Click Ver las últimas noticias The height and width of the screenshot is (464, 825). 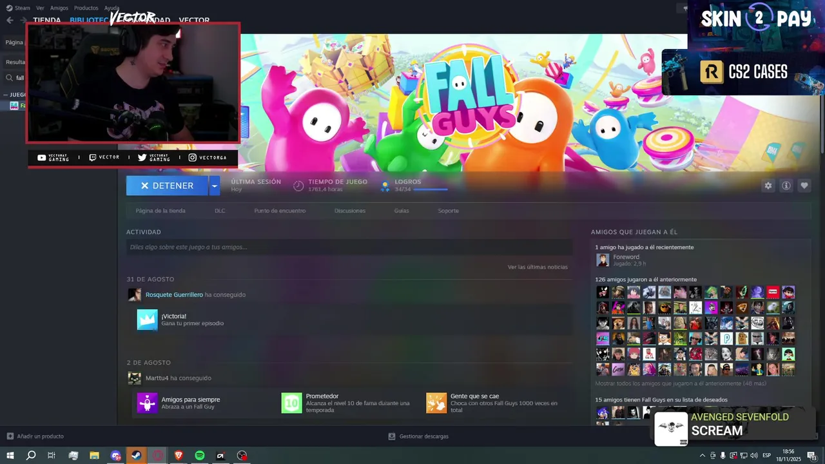[538, 267]
